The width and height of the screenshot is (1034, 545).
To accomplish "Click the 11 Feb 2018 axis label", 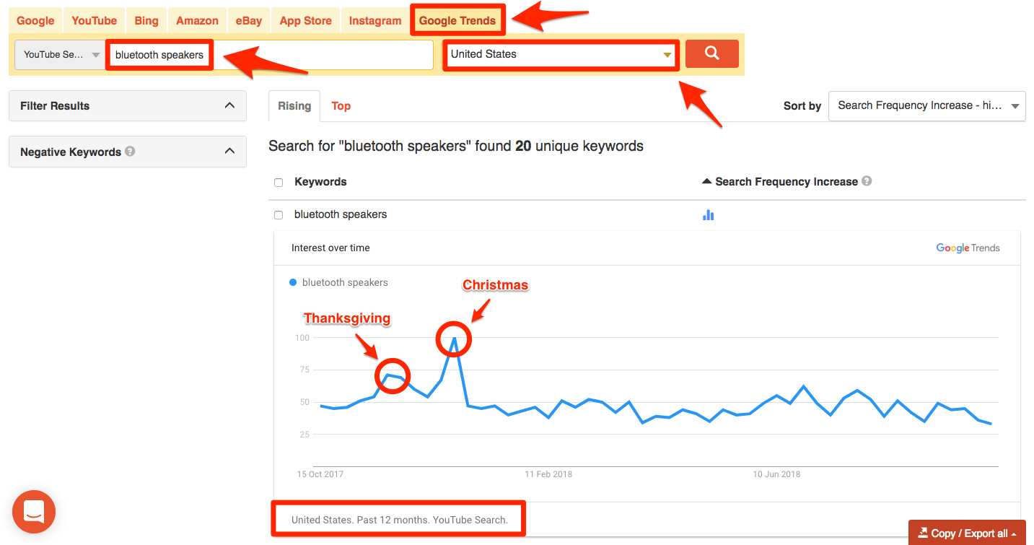I will 548,474.
